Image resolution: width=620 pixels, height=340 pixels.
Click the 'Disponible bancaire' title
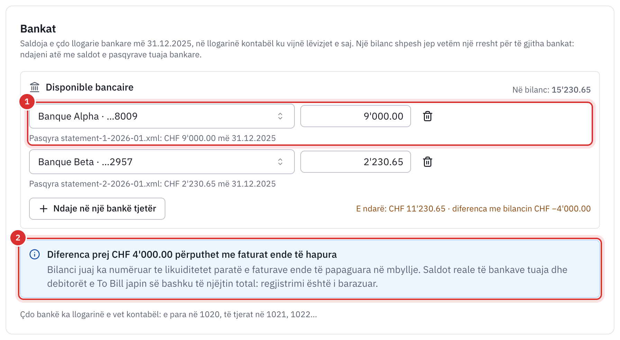[90, 87]
